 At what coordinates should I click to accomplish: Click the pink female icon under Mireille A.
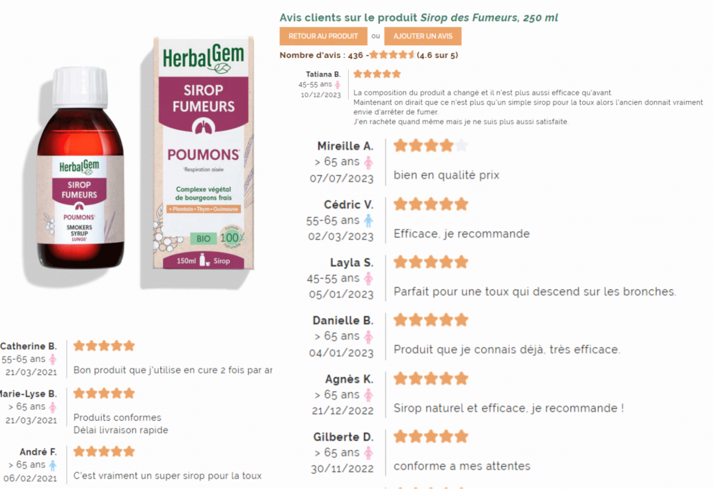click(x=369, y=162)
